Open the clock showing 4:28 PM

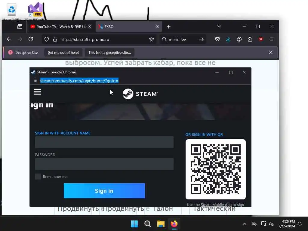tap(287, 224)
